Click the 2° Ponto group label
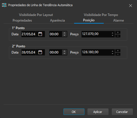The width and height of the screenshot is (137, 118). 18,46
